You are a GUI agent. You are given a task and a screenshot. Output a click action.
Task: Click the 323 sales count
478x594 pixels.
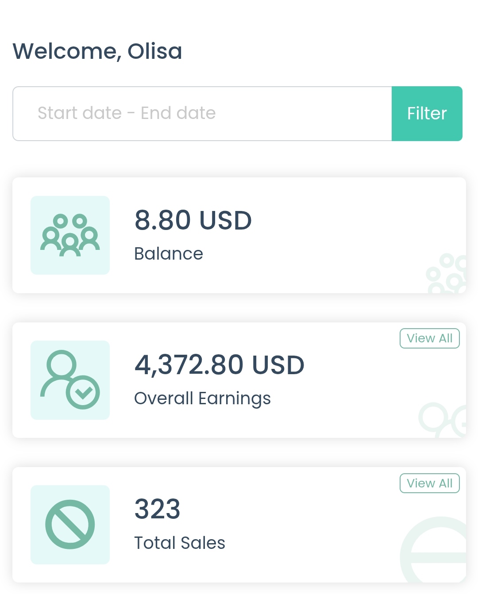[x=157, y=509]
